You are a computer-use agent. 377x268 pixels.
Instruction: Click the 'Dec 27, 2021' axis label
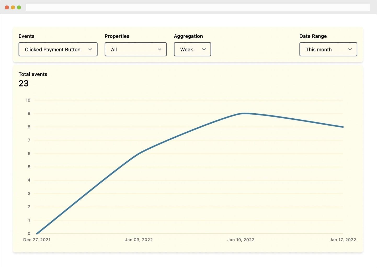37,240
